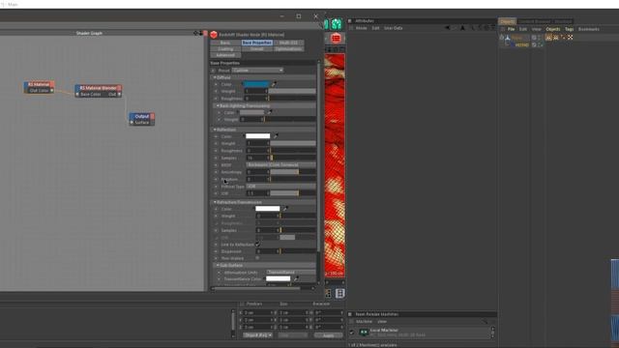619x348 pixels.
Task: Click the Attributes panel grip icon
Action: click(350, 21)
